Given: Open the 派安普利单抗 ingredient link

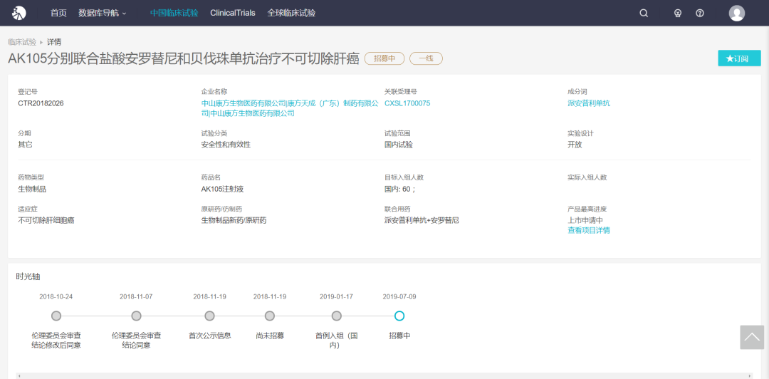Looking at the screenshot, I should coord(589,103).
